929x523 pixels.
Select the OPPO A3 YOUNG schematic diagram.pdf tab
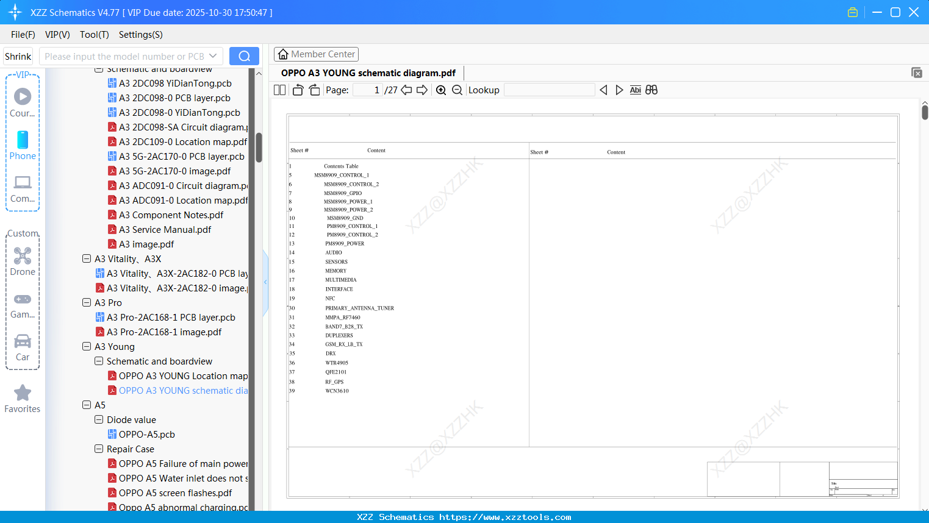[368, 73]
